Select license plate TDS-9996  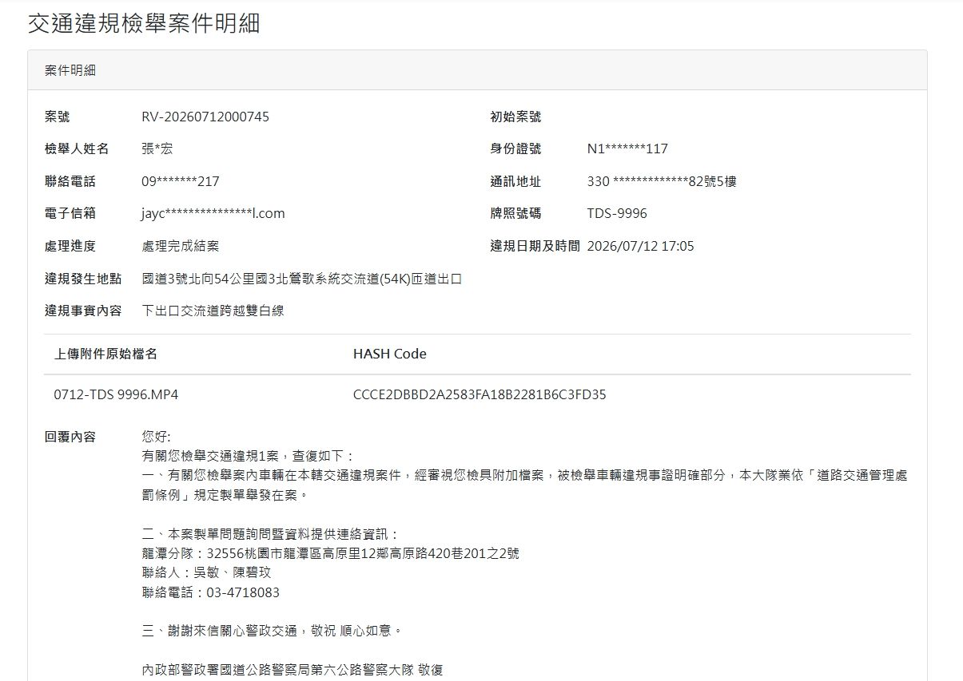pyautogui.click(x=617, y=213)
